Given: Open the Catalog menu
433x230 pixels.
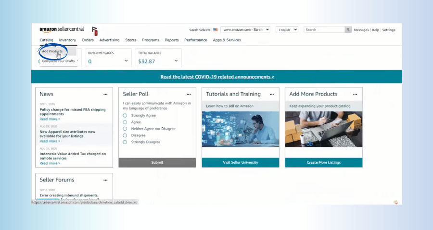Looking at the screenshot, I should [46, 40].
